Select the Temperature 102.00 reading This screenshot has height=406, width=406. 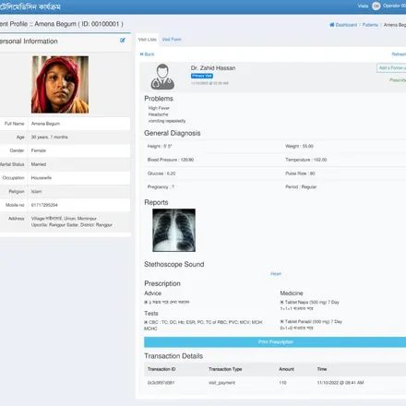(x=306, y=160)
